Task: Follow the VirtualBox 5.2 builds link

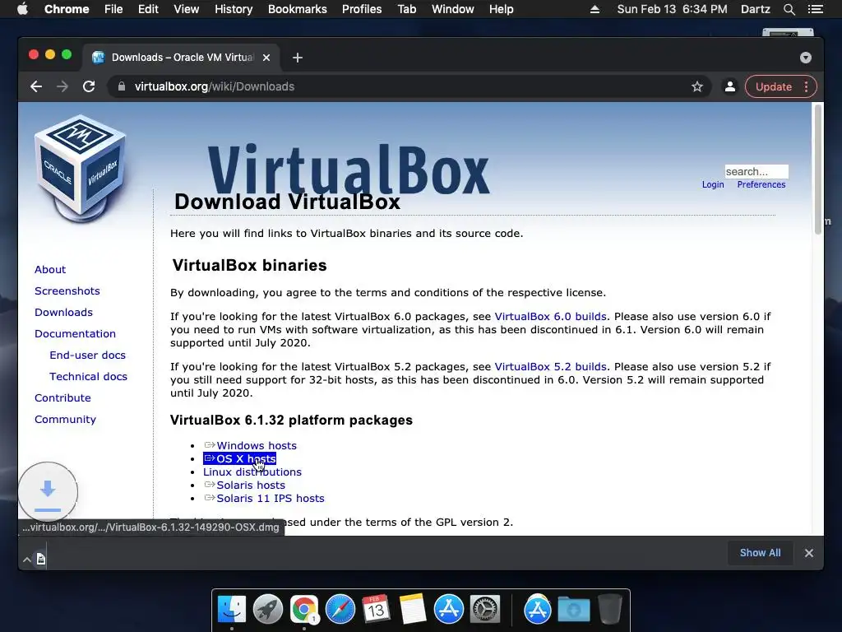Action: [550, 367]
